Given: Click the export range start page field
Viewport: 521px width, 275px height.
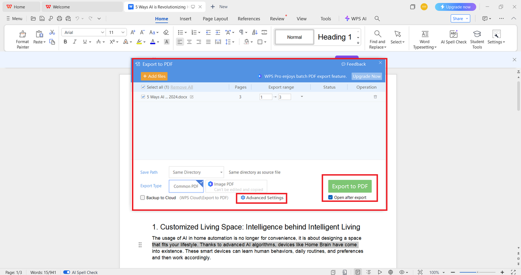Looking at the screenshot, I should pos(266,97).
